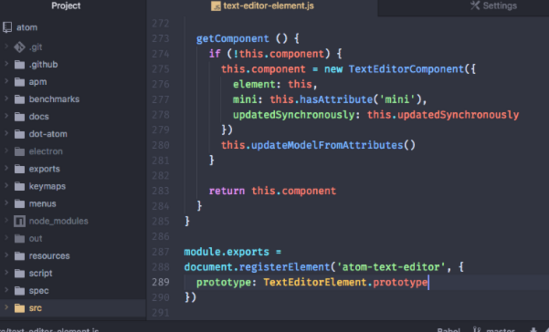Image resolution: width=549 pixels, height=332 pixels.
Task: Expand the .git folder chevron
Action: pos(6,46)
